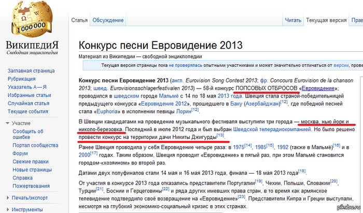Open footnote reference 13
Image resolution: width=363 pixels, height=213 pixels.
coord(220,135)
